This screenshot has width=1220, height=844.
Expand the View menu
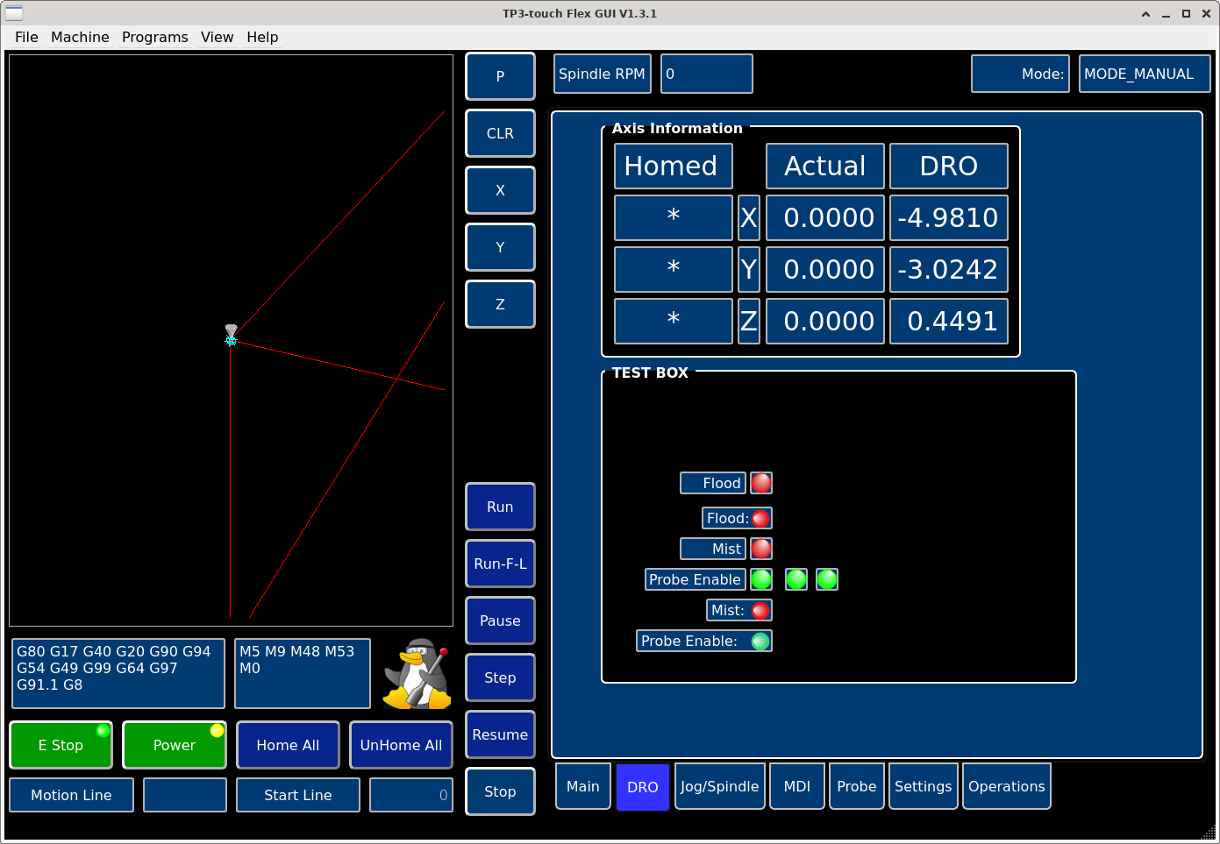(x=217, y=37)
